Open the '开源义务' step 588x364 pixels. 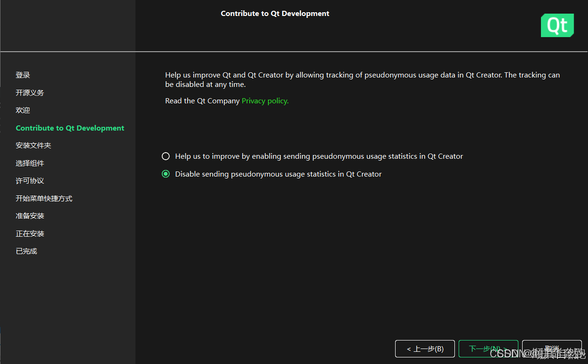tap(30, 92)
